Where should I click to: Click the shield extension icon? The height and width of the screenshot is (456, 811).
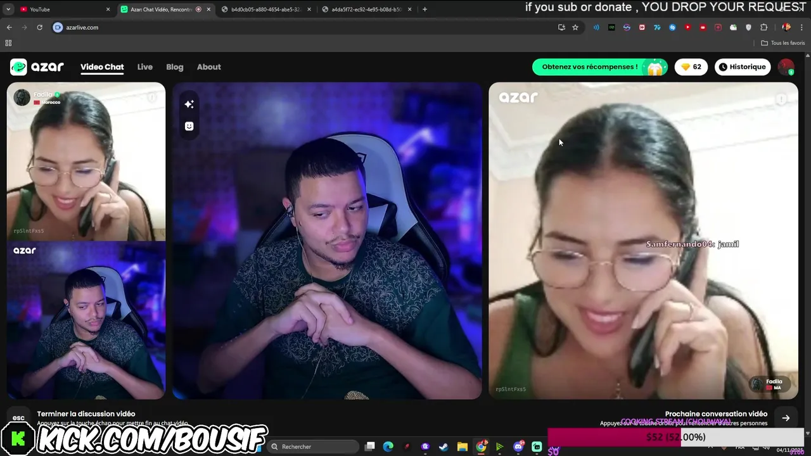(748, 27)
